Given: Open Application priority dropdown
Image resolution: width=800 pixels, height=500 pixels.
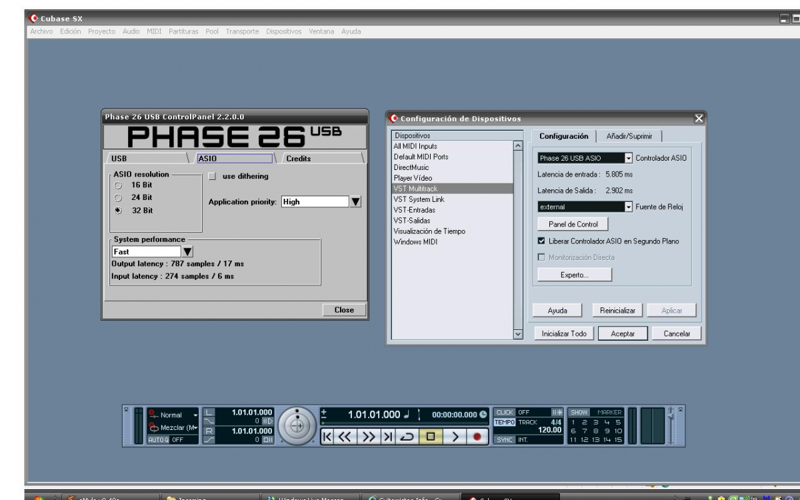Looking at the screenshot, I should click(x=355, y=201).
